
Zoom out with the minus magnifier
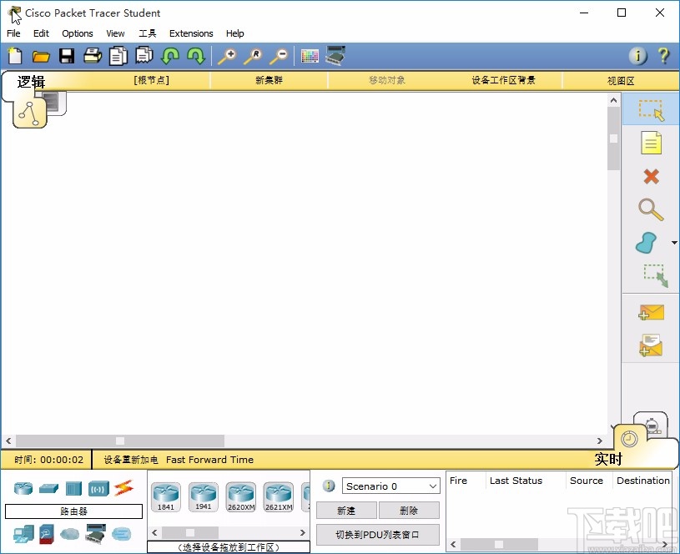coord(279,57)
